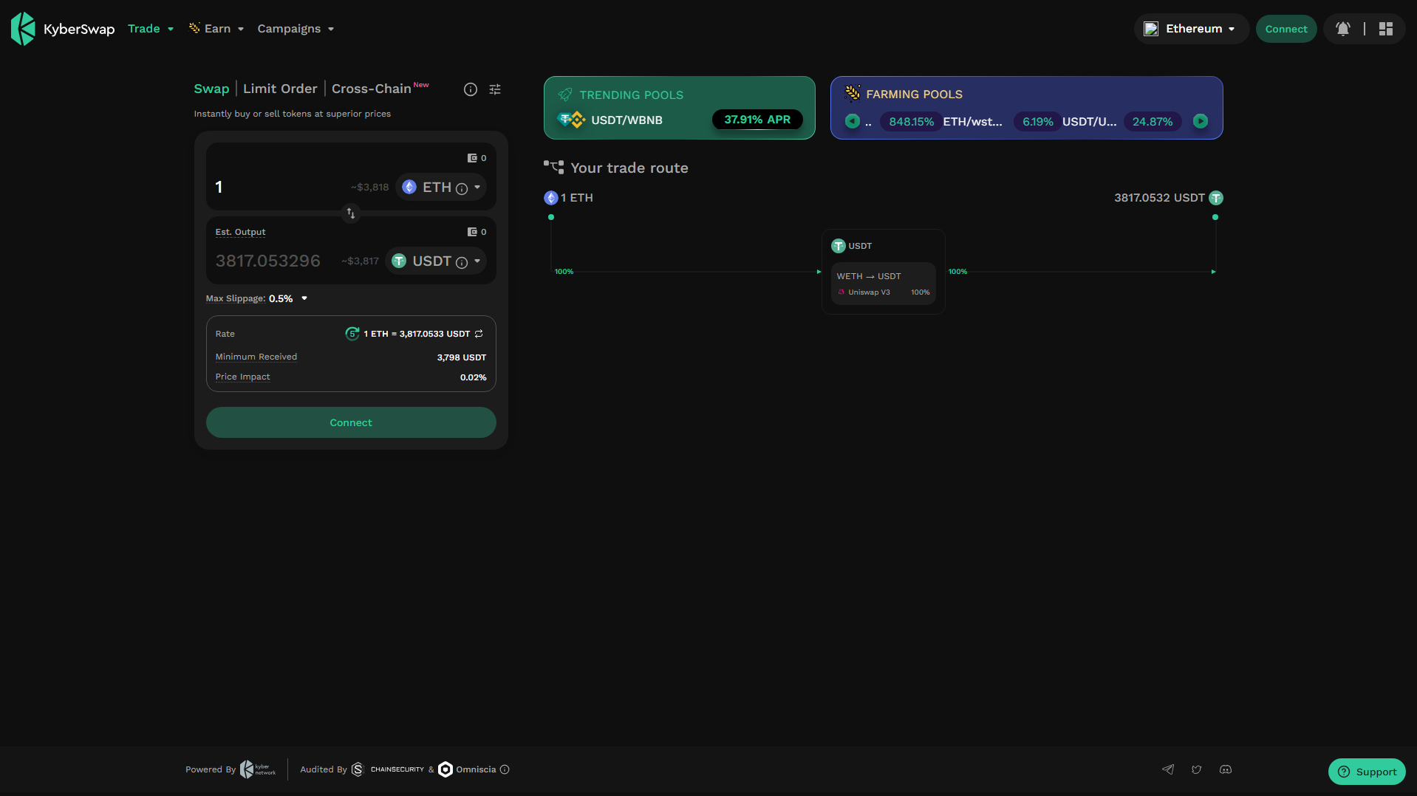The width and height of the screenshot is (1417, 796).
Task: Open the Earn menu
Action: click(216, 29)
